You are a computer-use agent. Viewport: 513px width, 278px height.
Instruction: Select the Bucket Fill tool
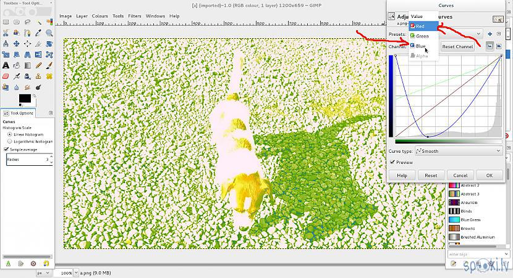[17, 65]
